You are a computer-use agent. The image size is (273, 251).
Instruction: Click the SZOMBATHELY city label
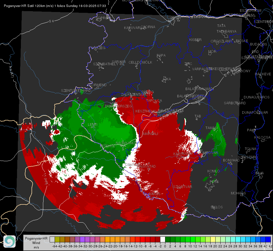click(106, 64)
